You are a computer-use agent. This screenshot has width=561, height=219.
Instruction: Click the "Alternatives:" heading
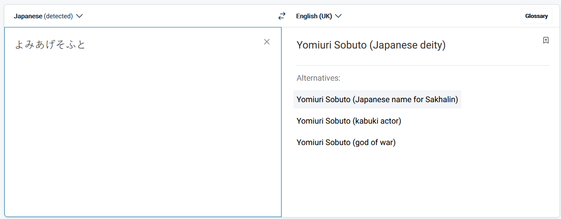pos(318,78)
